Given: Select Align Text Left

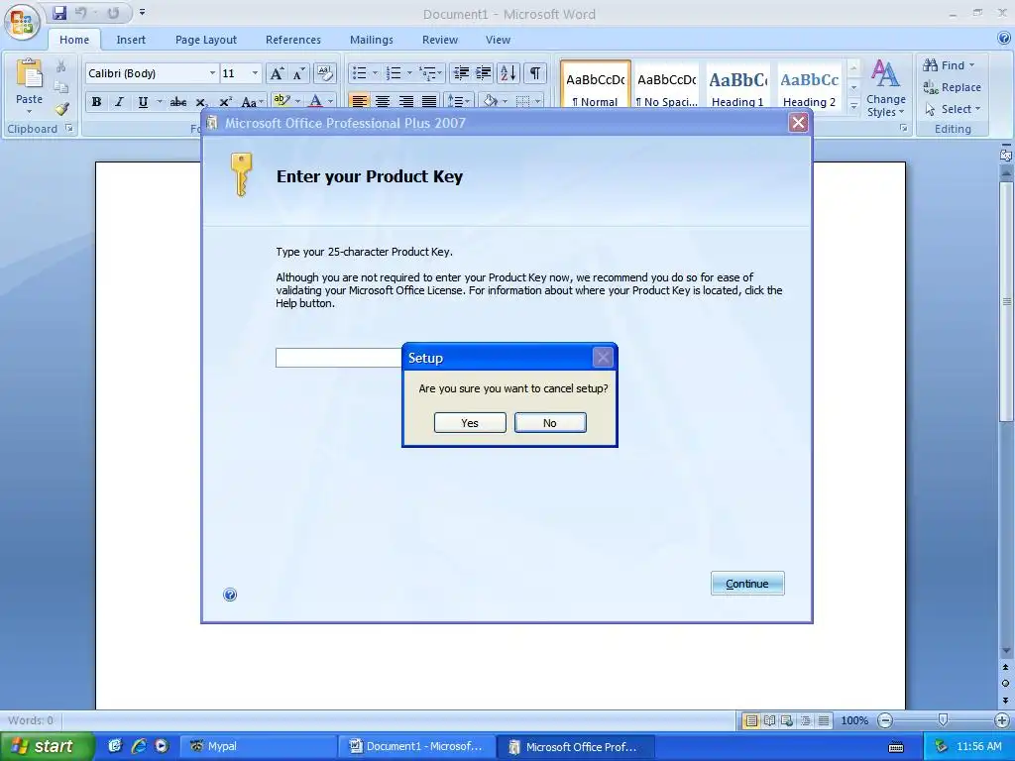Looking at the screenshot, I should [359, 102].
